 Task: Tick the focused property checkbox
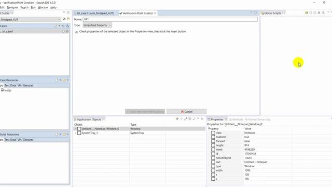pos(213,141)
